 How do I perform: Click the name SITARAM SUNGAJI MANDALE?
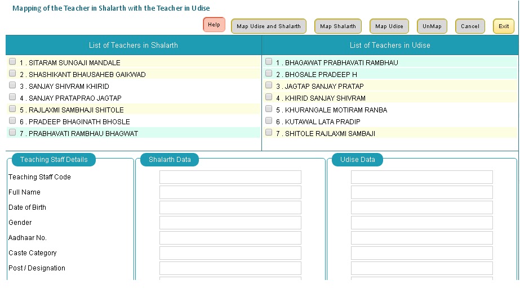74,62
